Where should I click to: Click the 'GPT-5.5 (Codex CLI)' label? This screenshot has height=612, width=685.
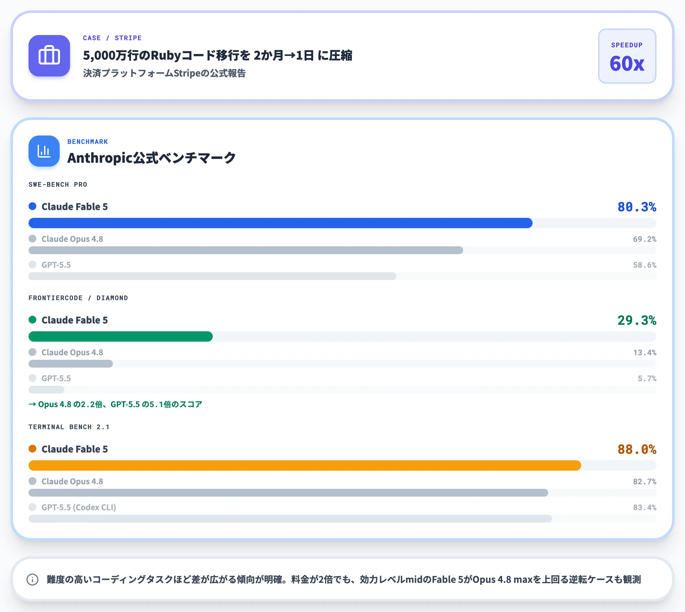pos(79,507)
